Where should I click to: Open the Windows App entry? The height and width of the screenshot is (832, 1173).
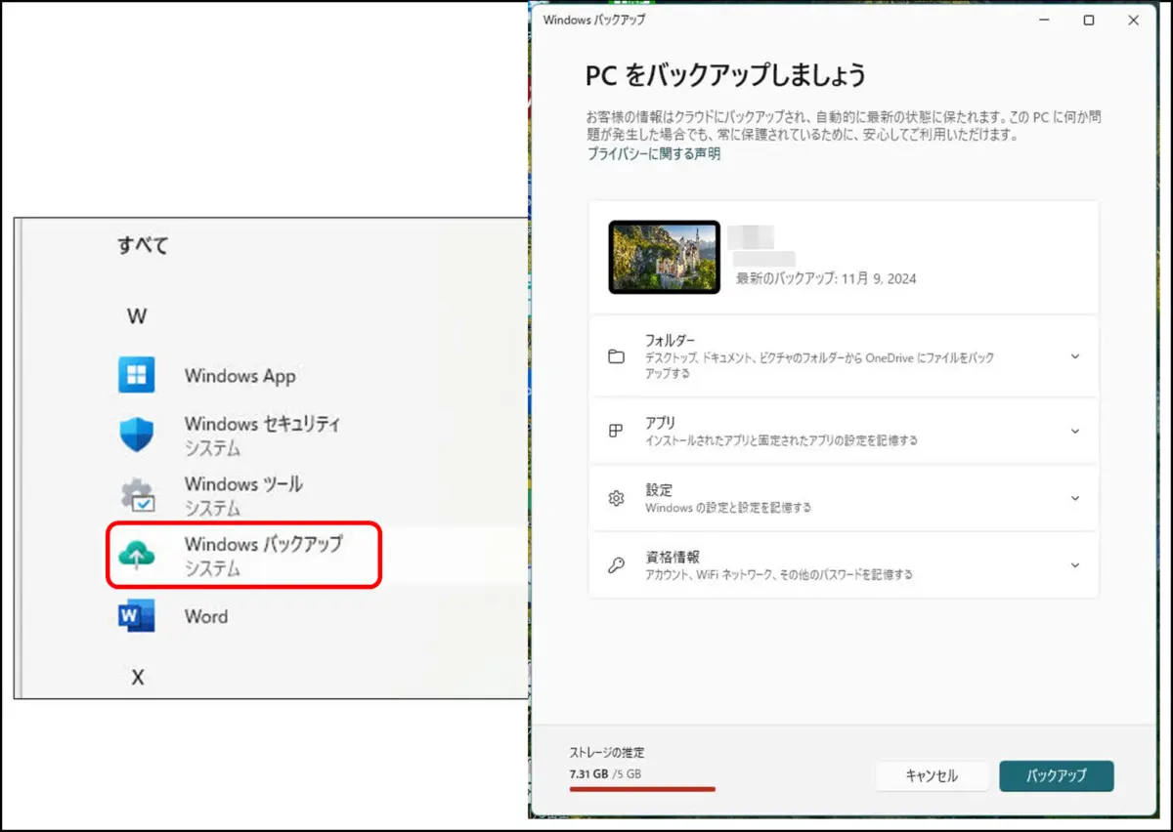240,375
